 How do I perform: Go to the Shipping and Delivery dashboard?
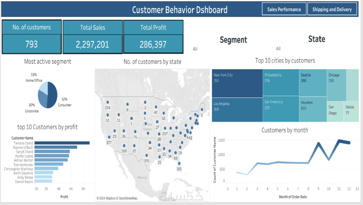tap(332, 9)
